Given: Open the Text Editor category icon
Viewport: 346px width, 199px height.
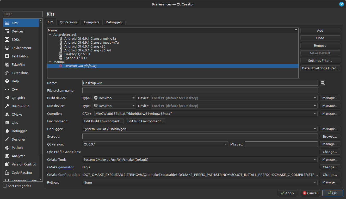Looking at the screenshot, I should 7,56.
